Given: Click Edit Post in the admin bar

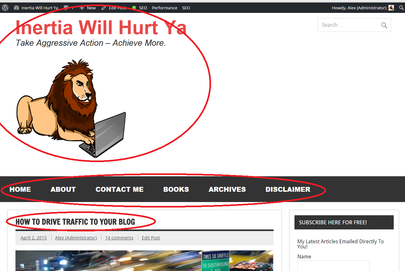Looking at the screenshot, I should 114,8.
